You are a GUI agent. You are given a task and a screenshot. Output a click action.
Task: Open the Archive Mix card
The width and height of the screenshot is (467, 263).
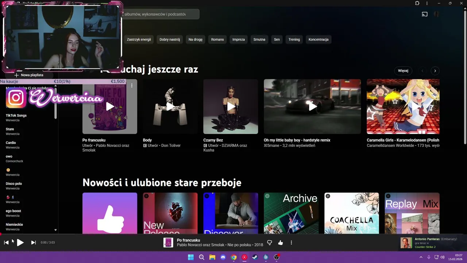point(291,213)
